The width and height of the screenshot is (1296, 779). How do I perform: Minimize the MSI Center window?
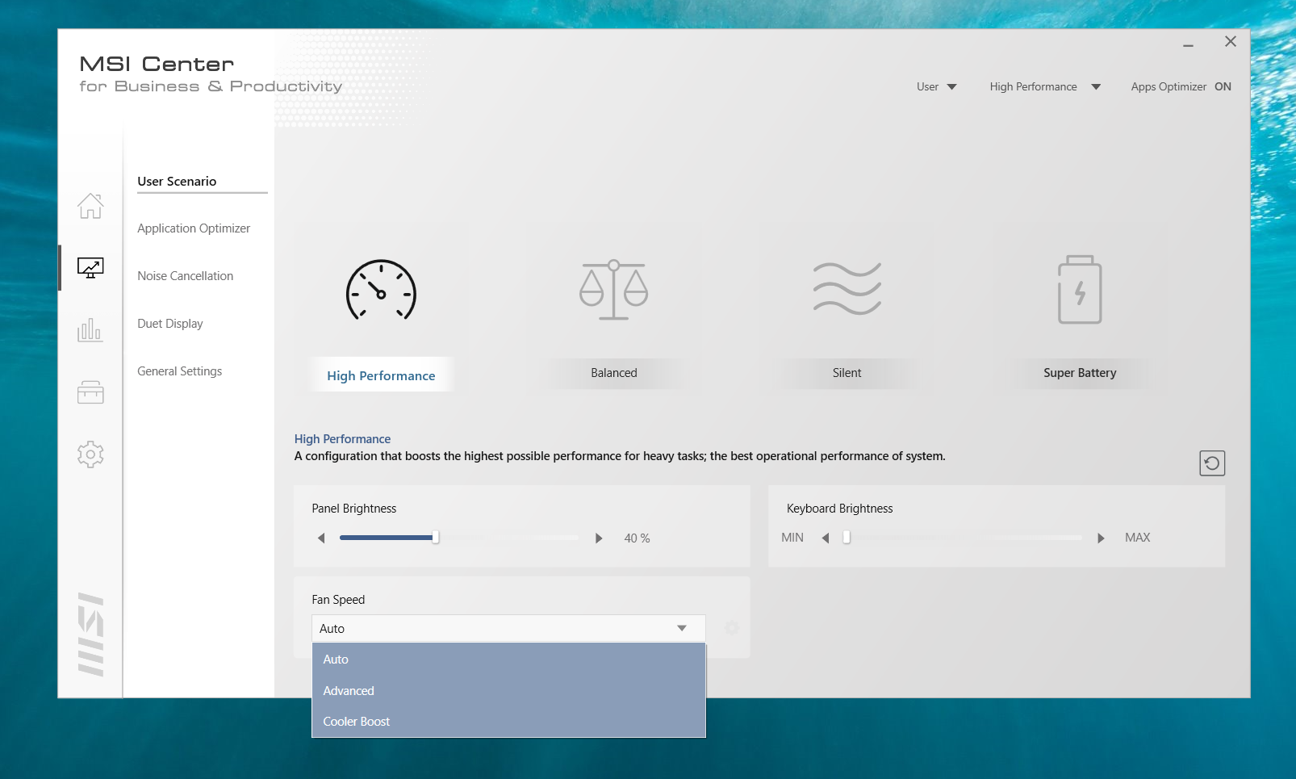point(1188,46)
